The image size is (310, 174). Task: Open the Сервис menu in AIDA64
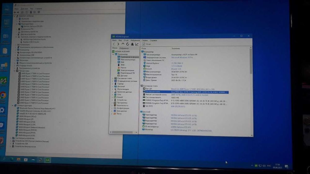145,40
